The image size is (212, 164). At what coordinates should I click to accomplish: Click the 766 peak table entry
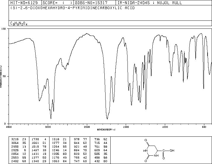pyautogui.click(x=77, y=157)
